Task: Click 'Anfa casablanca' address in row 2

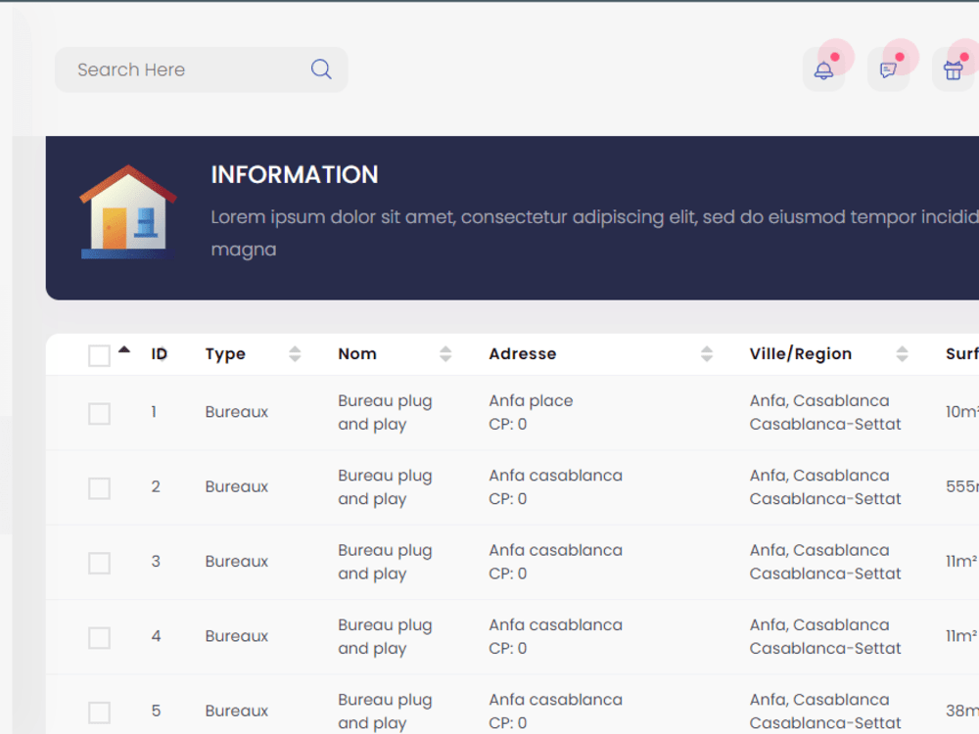Action: pos(556,476)
